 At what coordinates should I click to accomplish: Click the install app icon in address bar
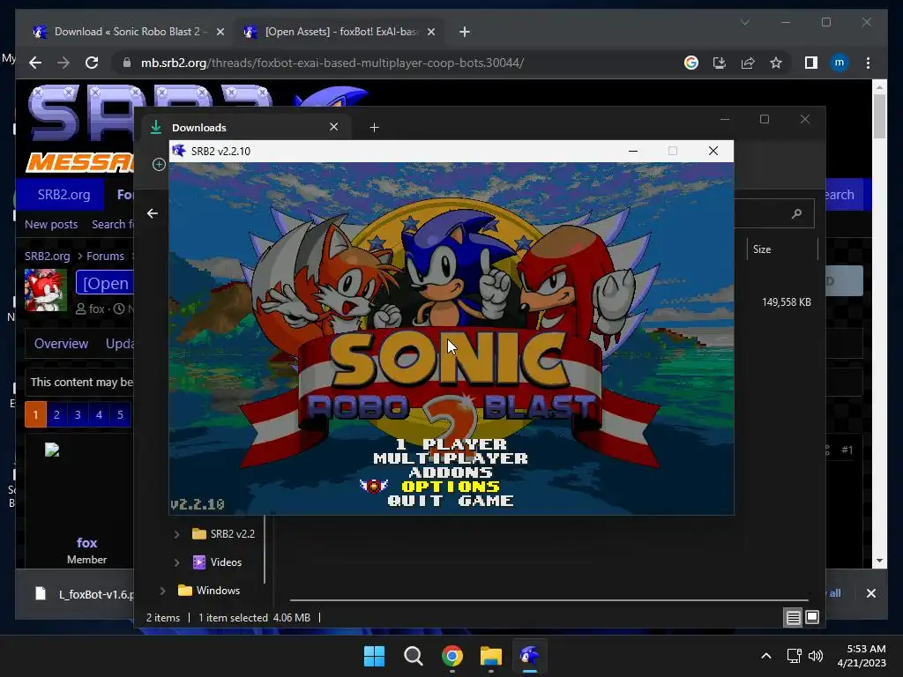pyautogui.click(x=720, y=63)
